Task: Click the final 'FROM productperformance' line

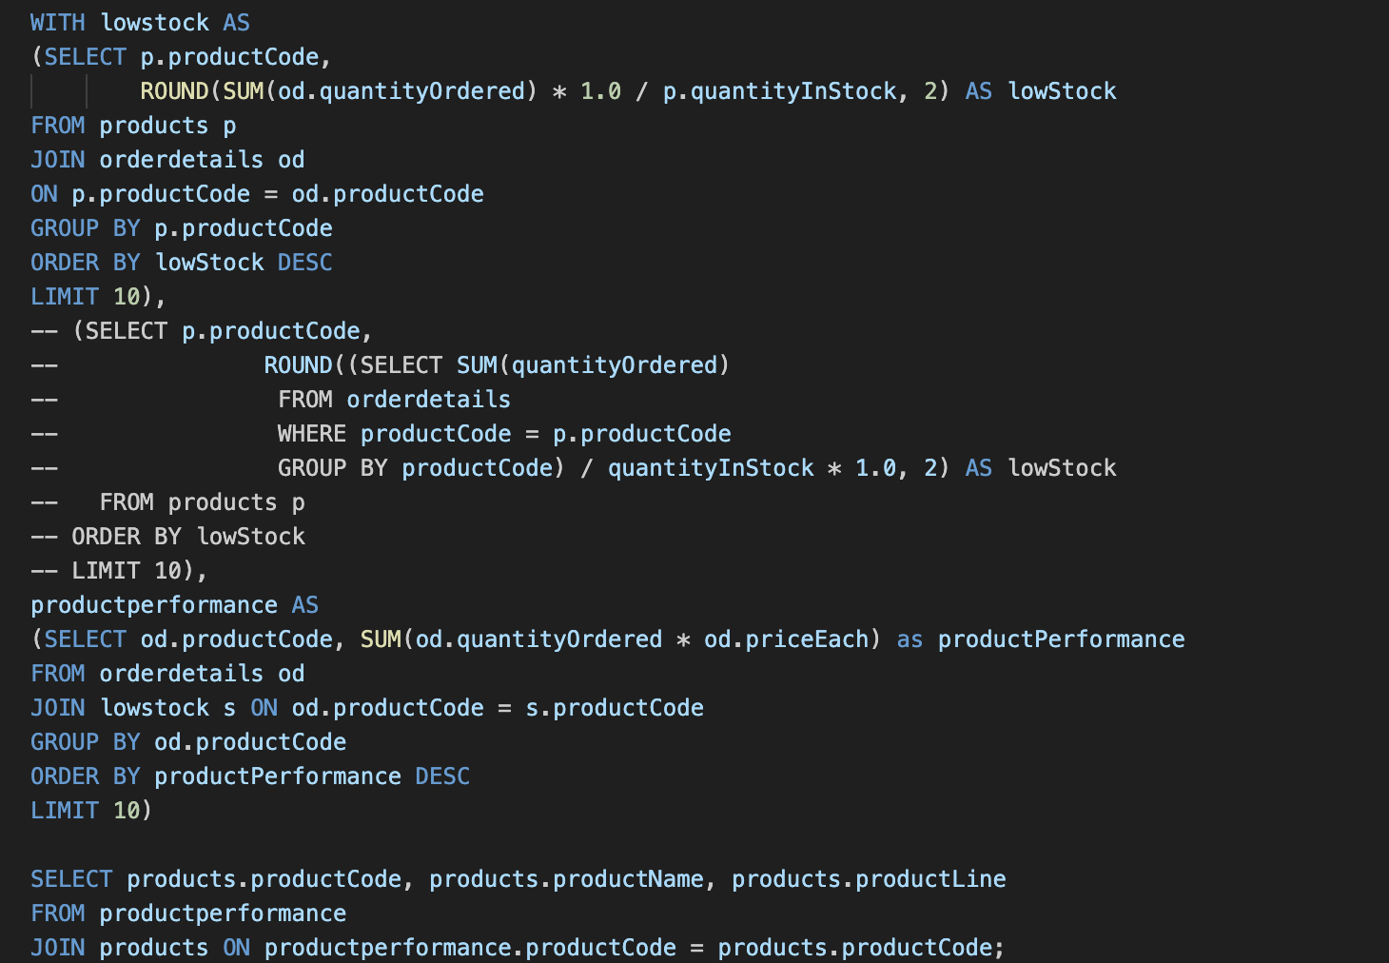Action: 188,914
